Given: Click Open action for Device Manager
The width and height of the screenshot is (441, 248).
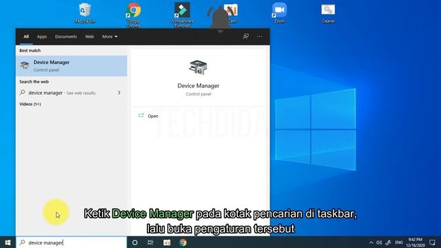Looking at the screenshot, I should [153, 116].
